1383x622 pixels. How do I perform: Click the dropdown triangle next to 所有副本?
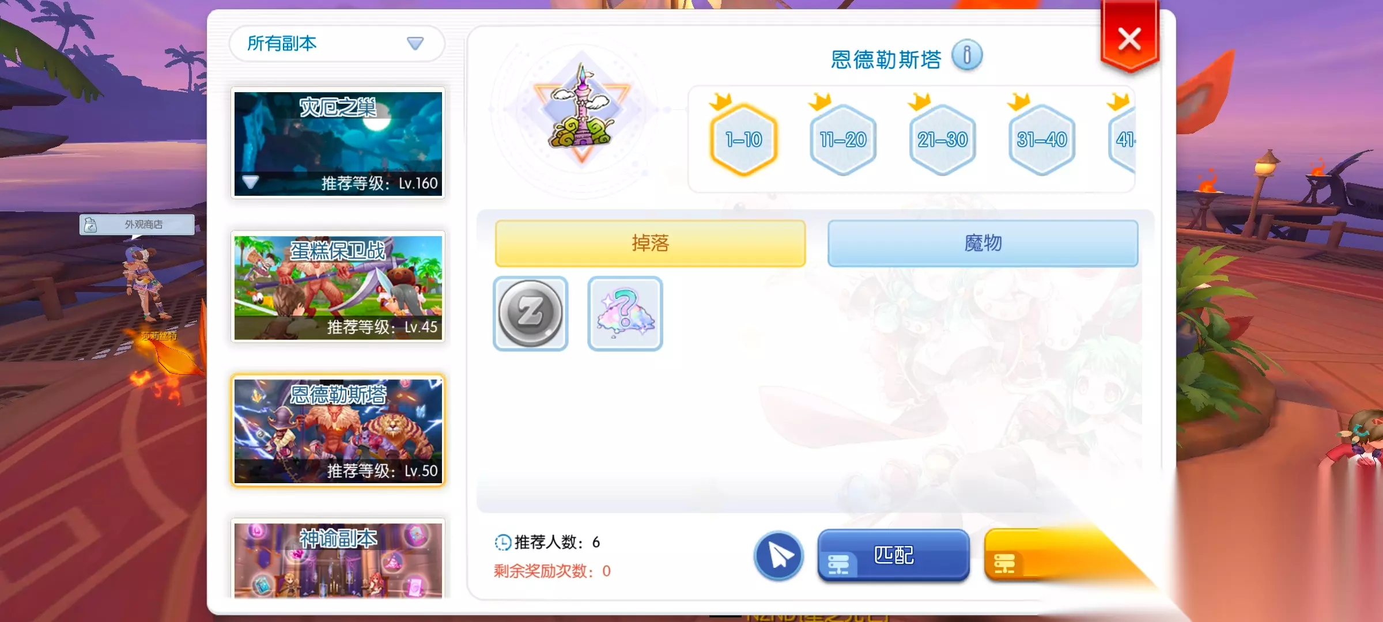(x=415, y=43)
